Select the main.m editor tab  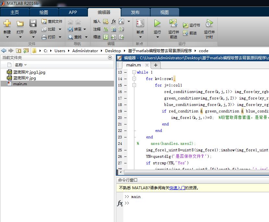[x=133, y=65]
